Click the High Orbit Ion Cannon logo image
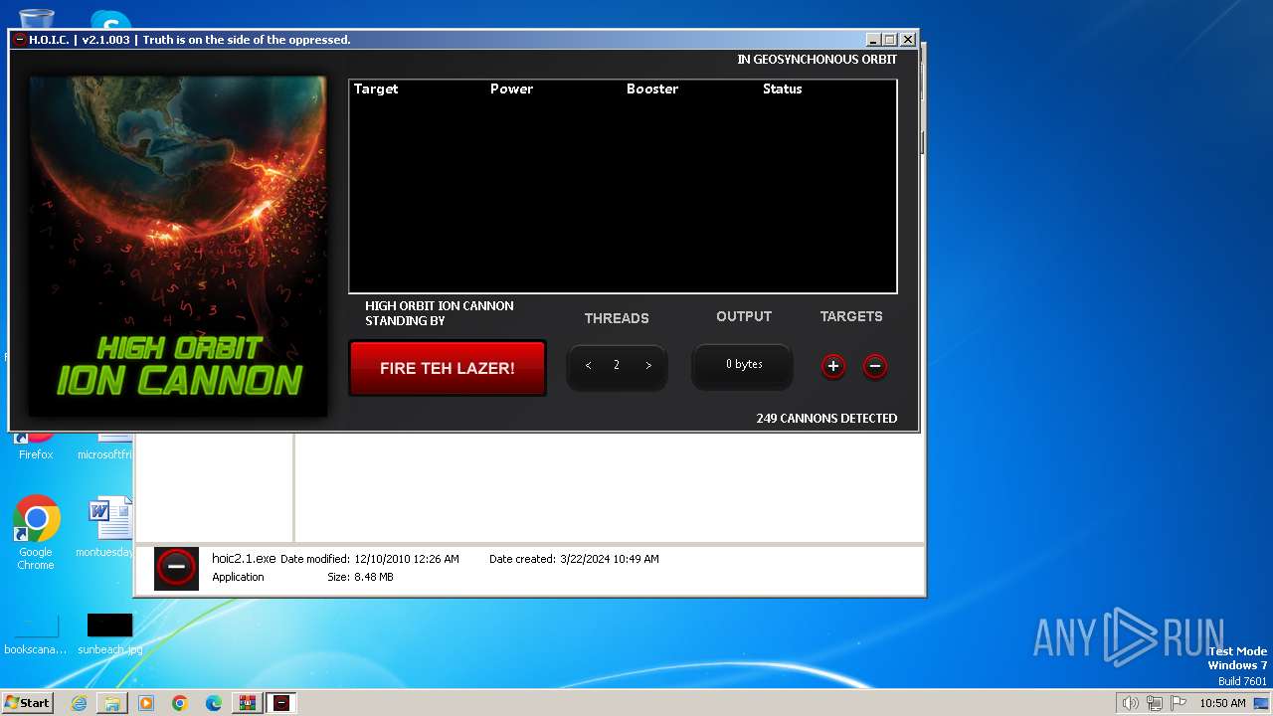 click(178, 247)
